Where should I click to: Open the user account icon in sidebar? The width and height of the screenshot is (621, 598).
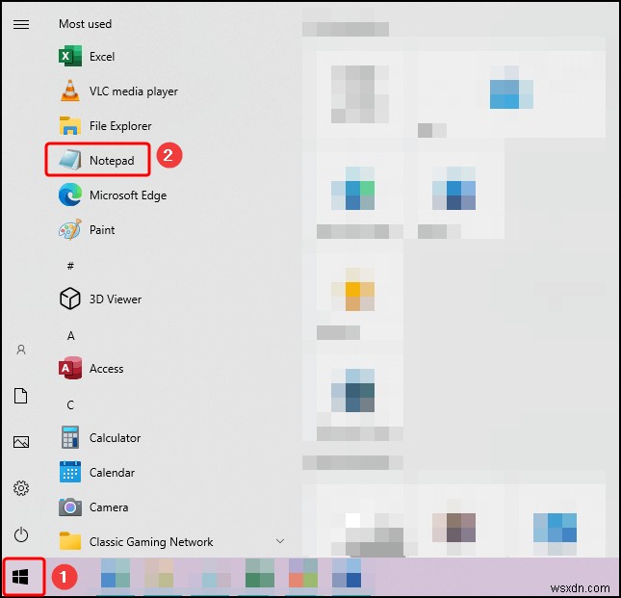(x=21, y=350)
